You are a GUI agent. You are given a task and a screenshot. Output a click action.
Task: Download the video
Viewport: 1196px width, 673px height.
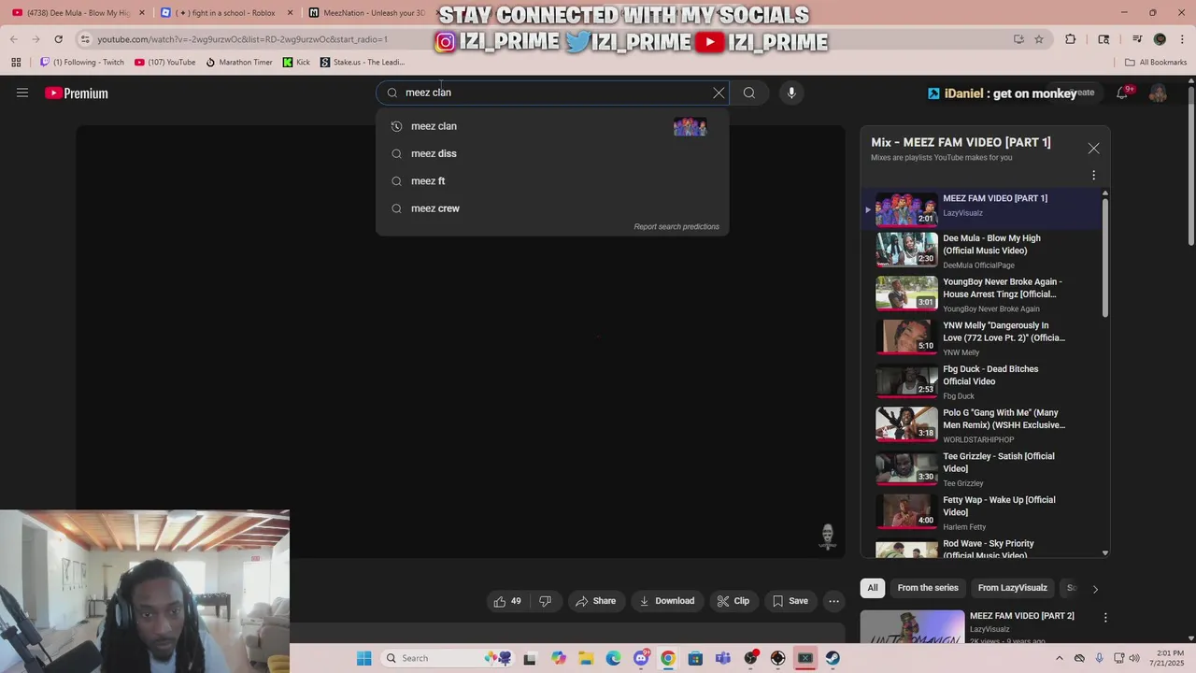tap(666, 601)
